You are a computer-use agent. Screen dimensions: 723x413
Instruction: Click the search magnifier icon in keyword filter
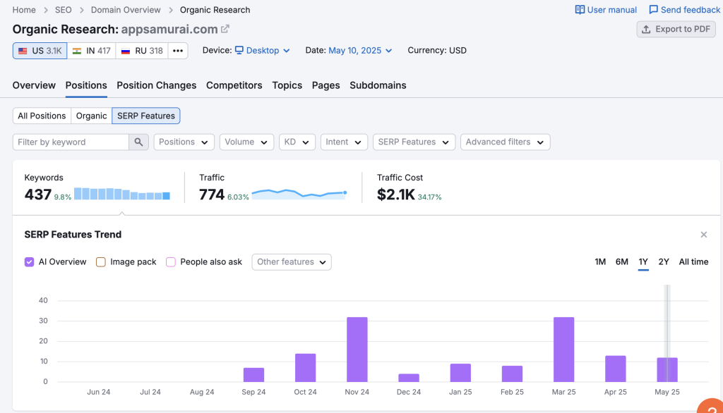click(x=139, y=142)
